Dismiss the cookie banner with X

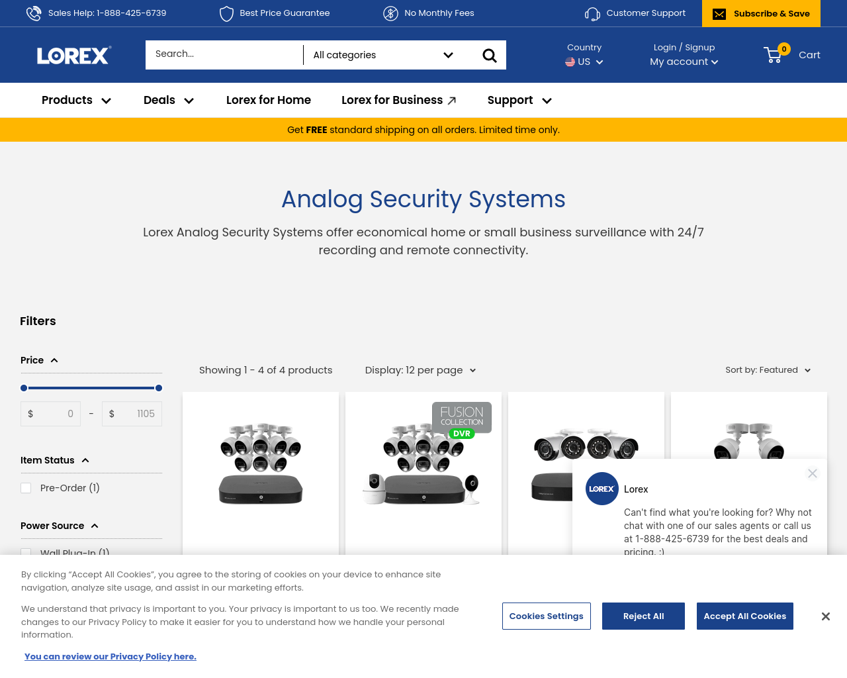(826, 616)
